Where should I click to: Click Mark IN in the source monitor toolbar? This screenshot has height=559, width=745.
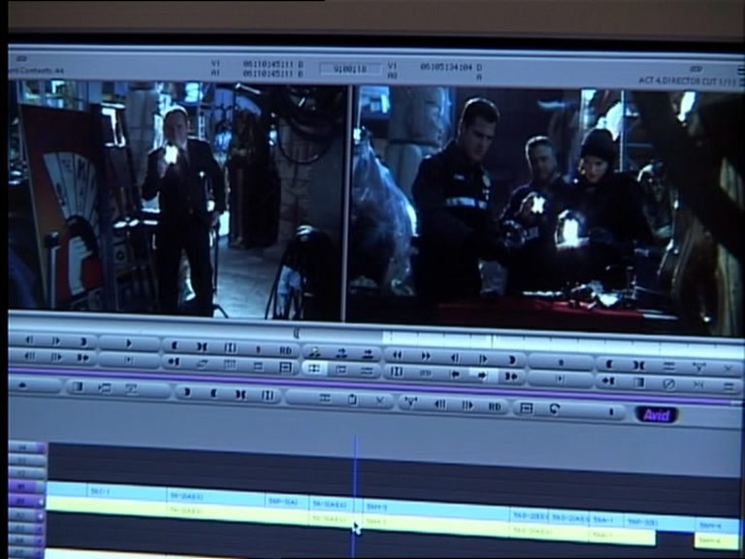tap(174, 346)
